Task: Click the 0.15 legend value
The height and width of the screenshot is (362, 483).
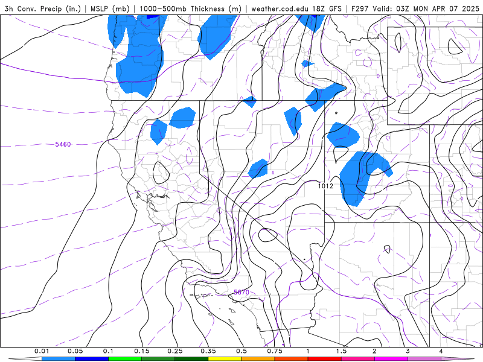Action: click(x=142, y=351)
